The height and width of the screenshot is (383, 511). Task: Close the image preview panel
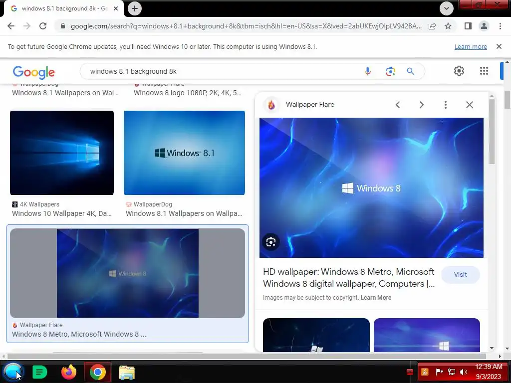(x=469, y=105)
